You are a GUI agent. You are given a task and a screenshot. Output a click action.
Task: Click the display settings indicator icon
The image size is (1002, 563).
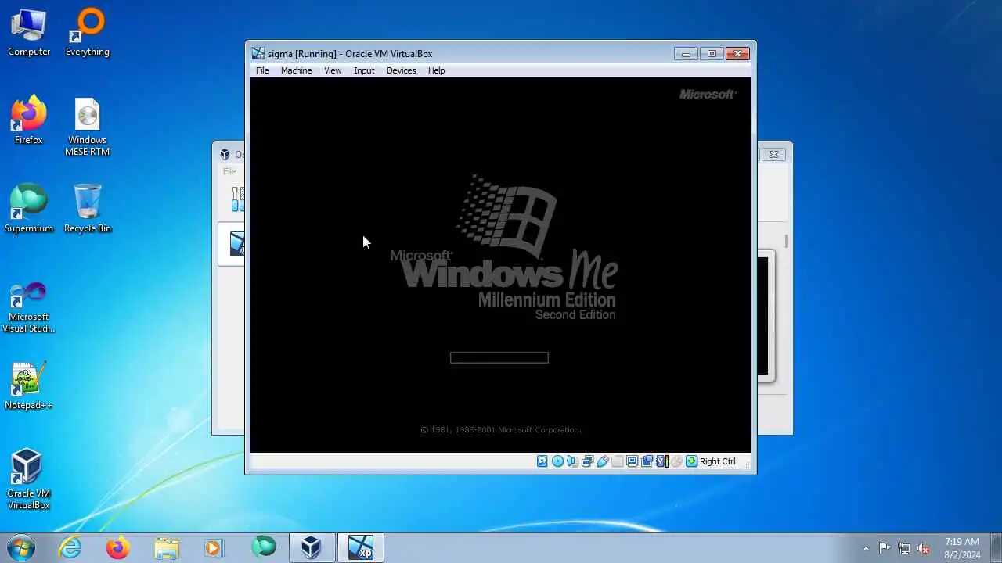pos(633,461)
